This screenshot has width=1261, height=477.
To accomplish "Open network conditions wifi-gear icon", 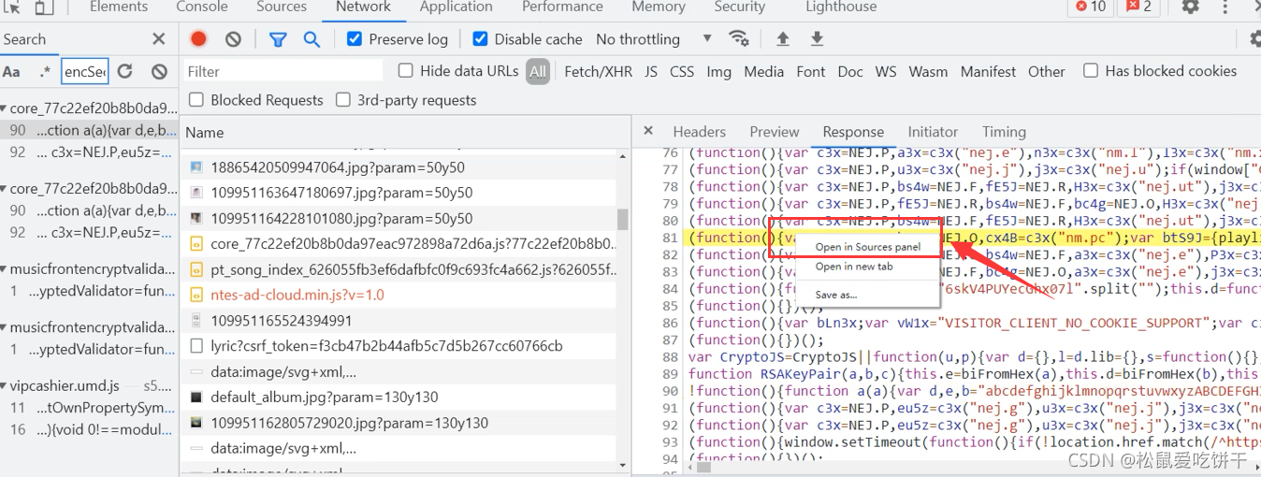I will pyautogui.click(x=739, y=39).
